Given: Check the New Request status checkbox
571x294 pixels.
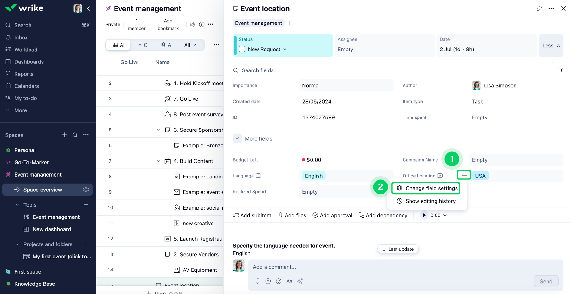Looking at the screenshot, I should 242,49.
